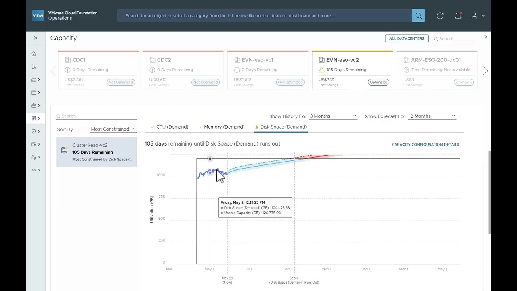Image resolution: width=517 pixels, height=291 pixels.
Task: Click the refresh icon in the header
Action: (440, 16)
